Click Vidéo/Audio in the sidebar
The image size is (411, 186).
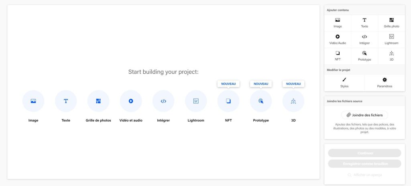pyautogui.click(x=338, y=40)
